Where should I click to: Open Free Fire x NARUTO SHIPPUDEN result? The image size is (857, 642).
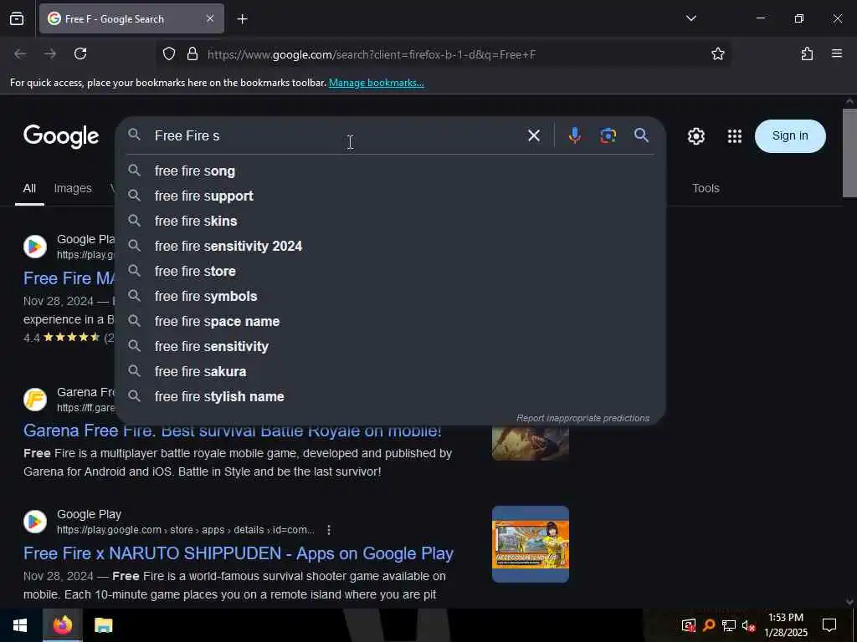pyautogui.click(x=239, y=553)
